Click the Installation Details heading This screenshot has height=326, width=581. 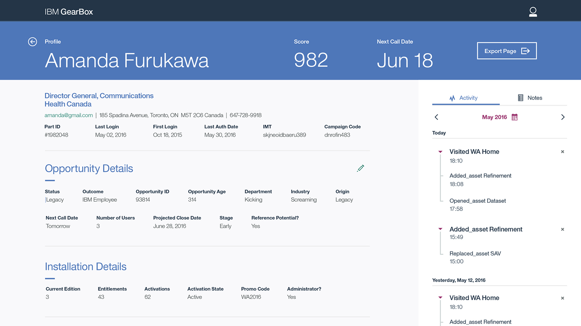coord(86,267)
